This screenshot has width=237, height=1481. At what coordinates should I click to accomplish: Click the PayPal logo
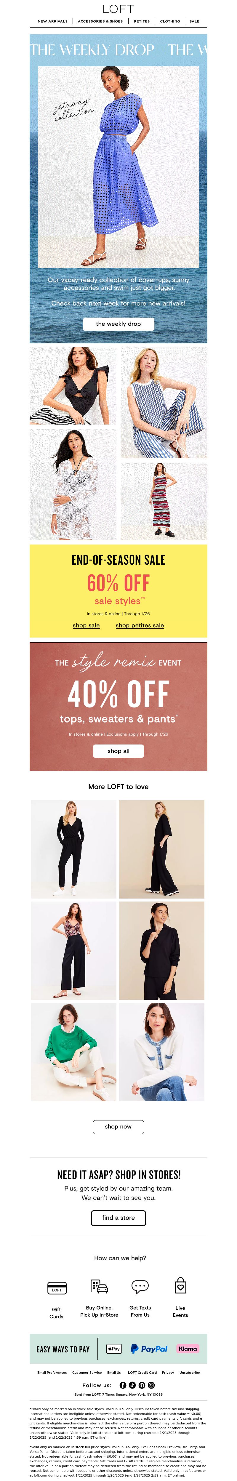point(149,1349)
